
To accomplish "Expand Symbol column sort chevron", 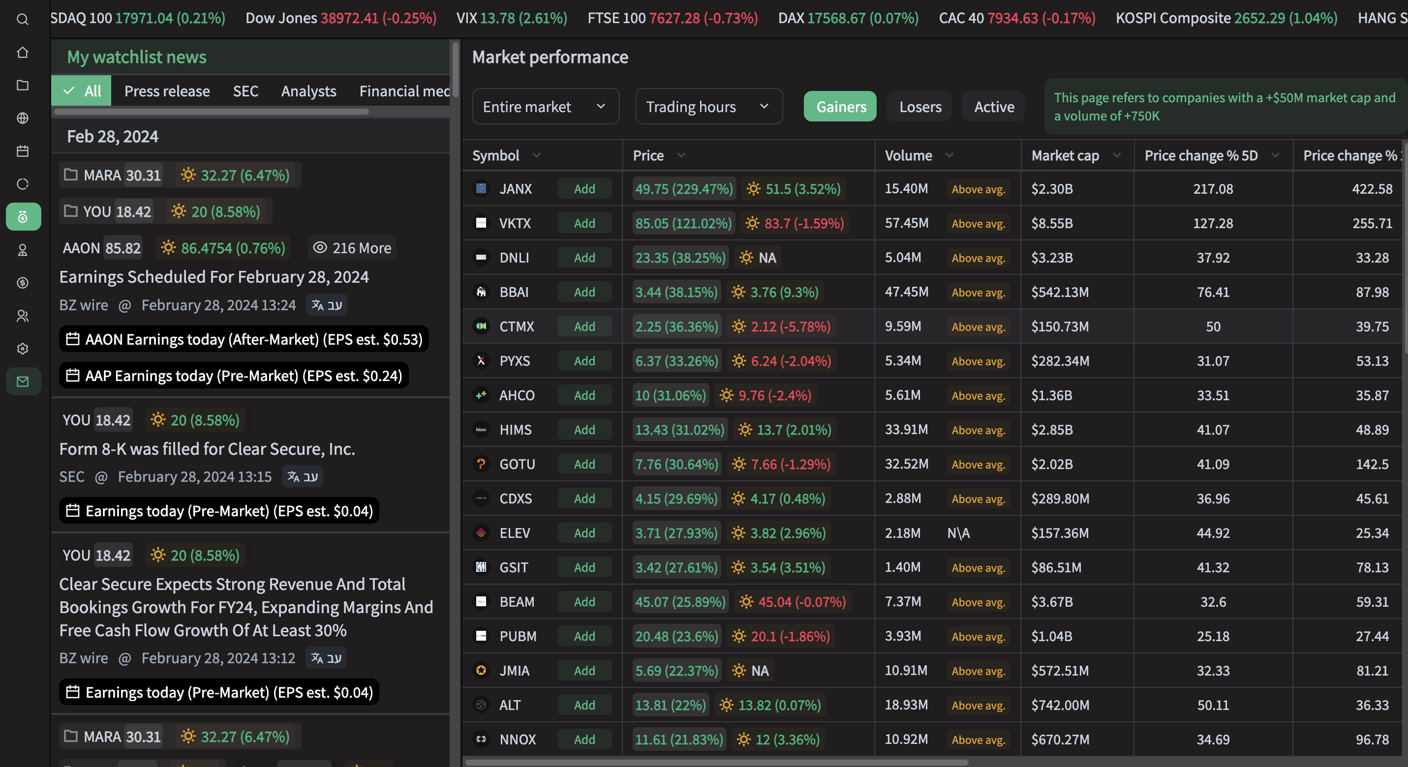I will point(537,156).
